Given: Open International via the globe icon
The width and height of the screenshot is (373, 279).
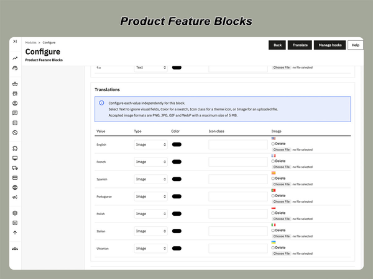Looking at the screenshot, I should tap(15, 187).
